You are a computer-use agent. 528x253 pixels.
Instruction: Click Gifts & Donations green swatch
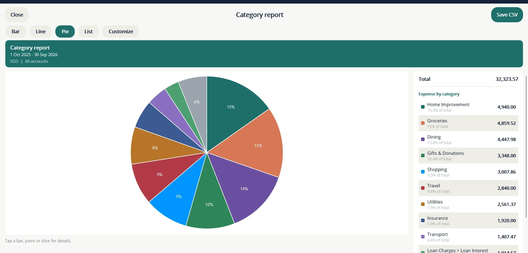423,156
